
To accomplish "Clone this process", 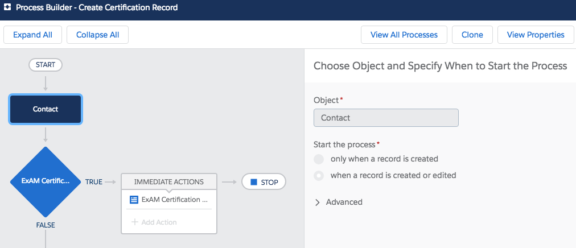I will pyautogui.click(x=472, y=35).
